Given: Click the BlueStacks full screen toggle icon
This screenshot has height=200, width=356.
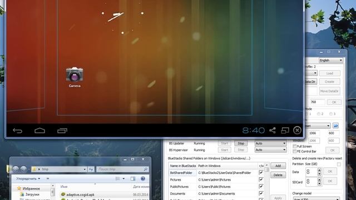Looking at the screenshot, I should (x=285, y=131).
